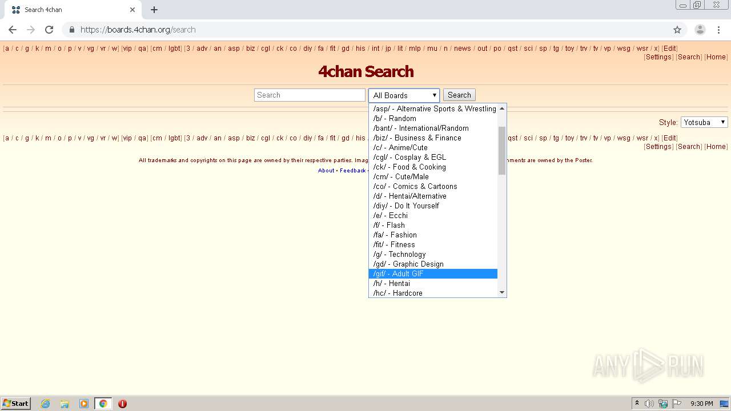Image resolution: width=731 pixels, height=411 pixels.
Task: Select /b/ - Random option
Action: click(433, 118)
